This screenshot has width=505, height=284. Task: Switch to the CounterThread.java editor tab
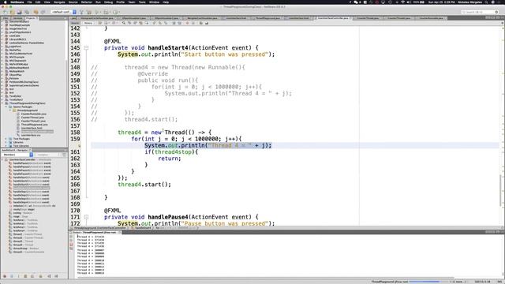[x=368, y=18]
